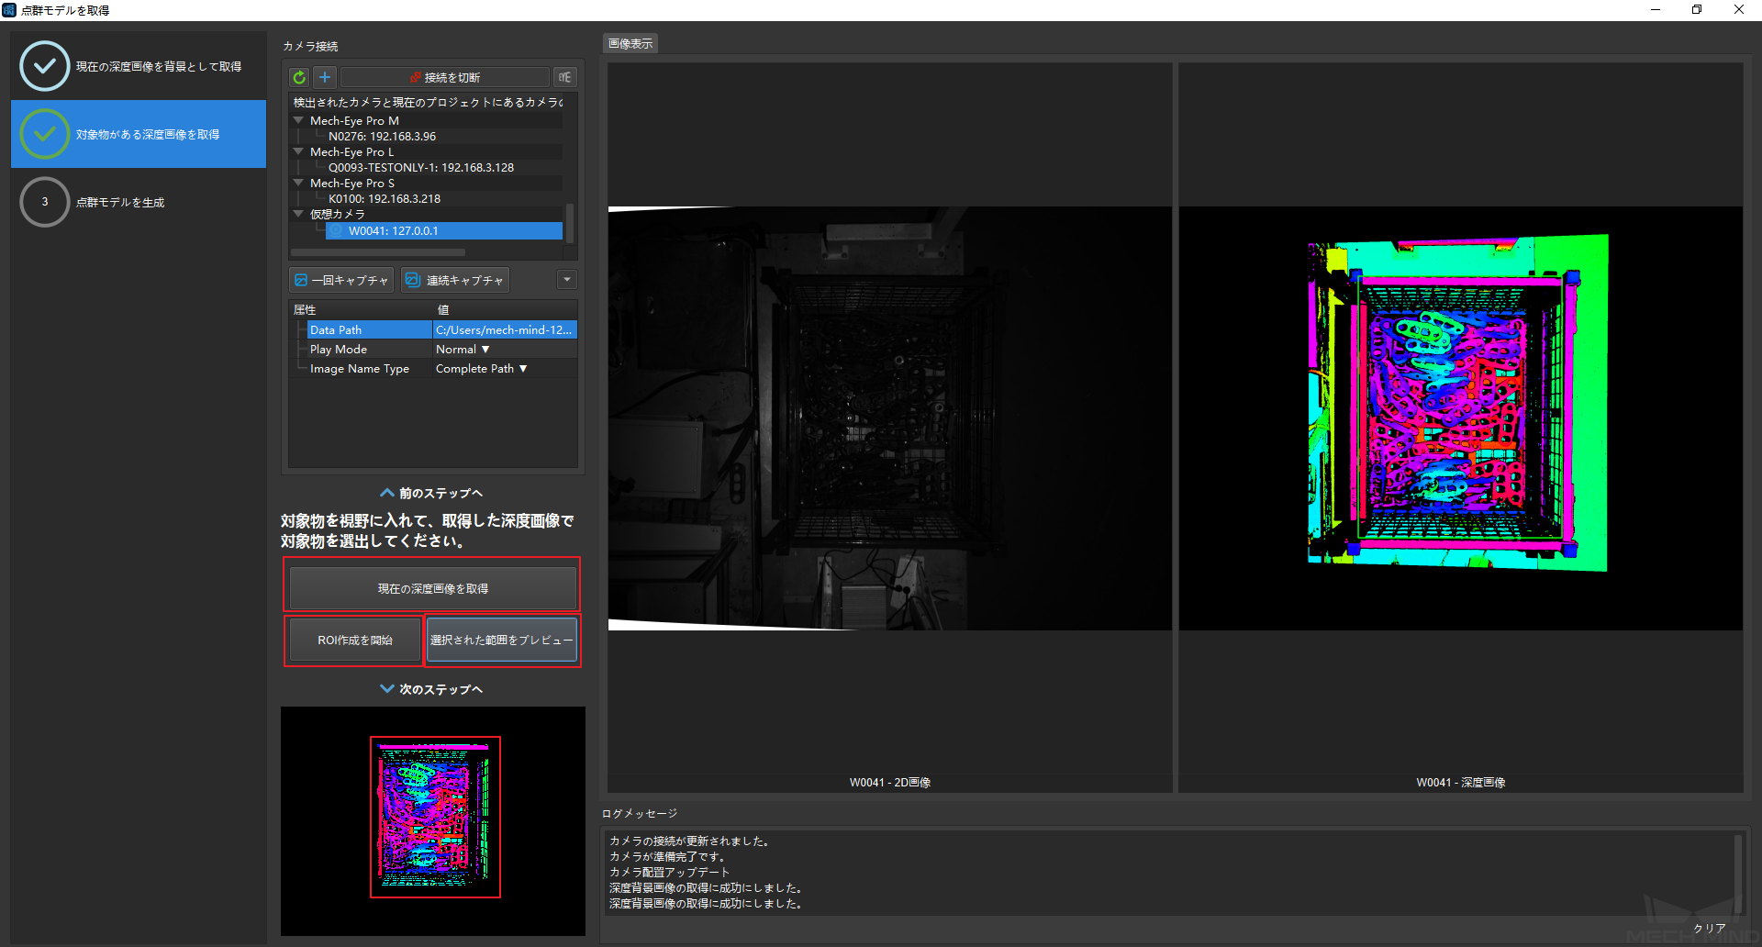Viewport: 1762px width, 947px height.
Task: Click the blue plus add camera icon
Action: coord(325,78)
